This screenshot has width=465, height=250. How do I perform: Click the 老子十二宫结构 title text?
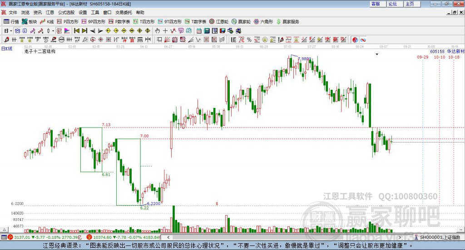tap(40, 51)
